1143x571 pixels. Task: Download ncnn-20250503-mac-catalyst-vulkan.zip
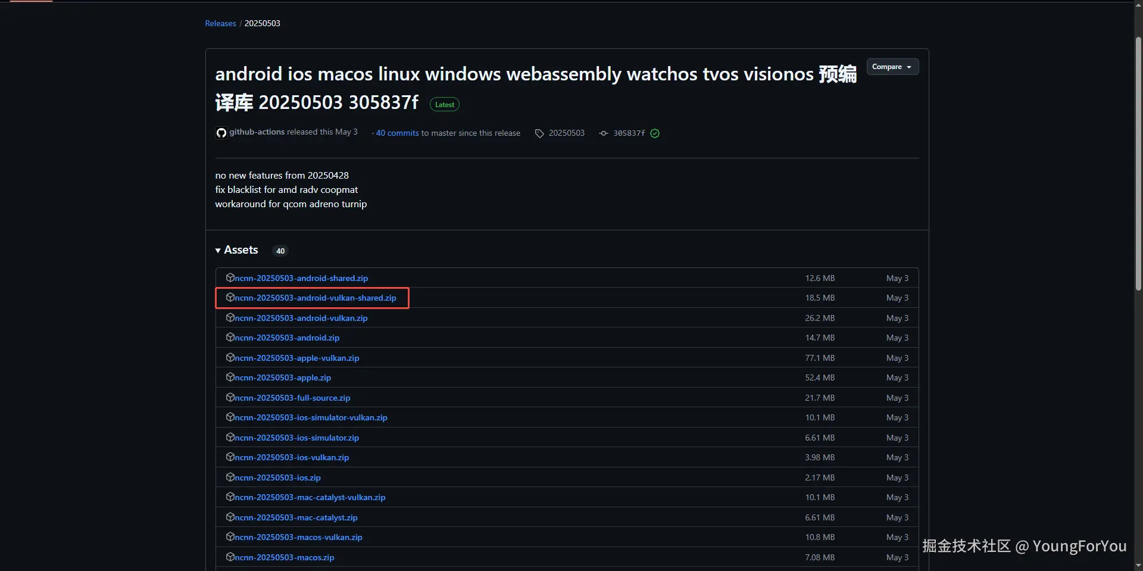310,497
